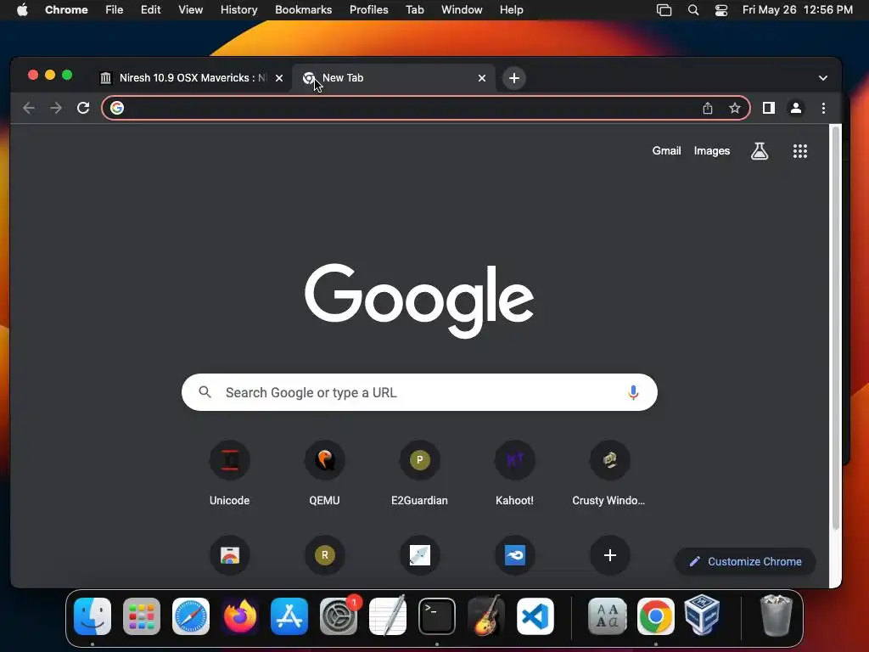Image resolution: width=869 pixels, height=652 pixels.
Task: Open the date and time in menu bar
Action: tap(798, 10)
